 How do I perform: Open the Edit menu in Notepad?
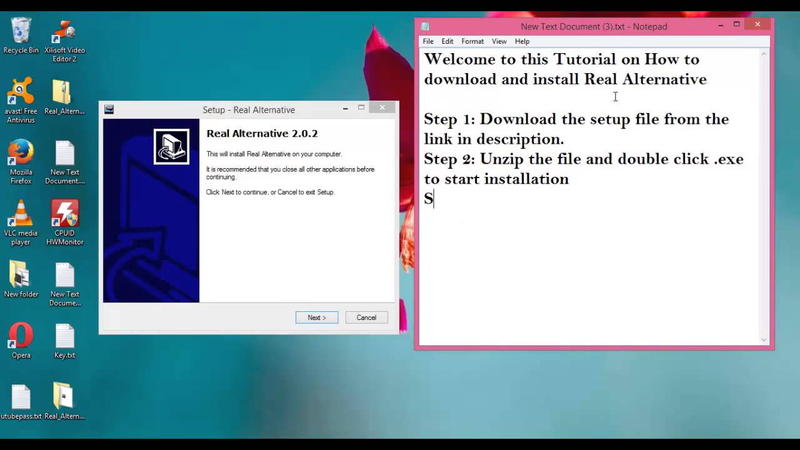447,41
